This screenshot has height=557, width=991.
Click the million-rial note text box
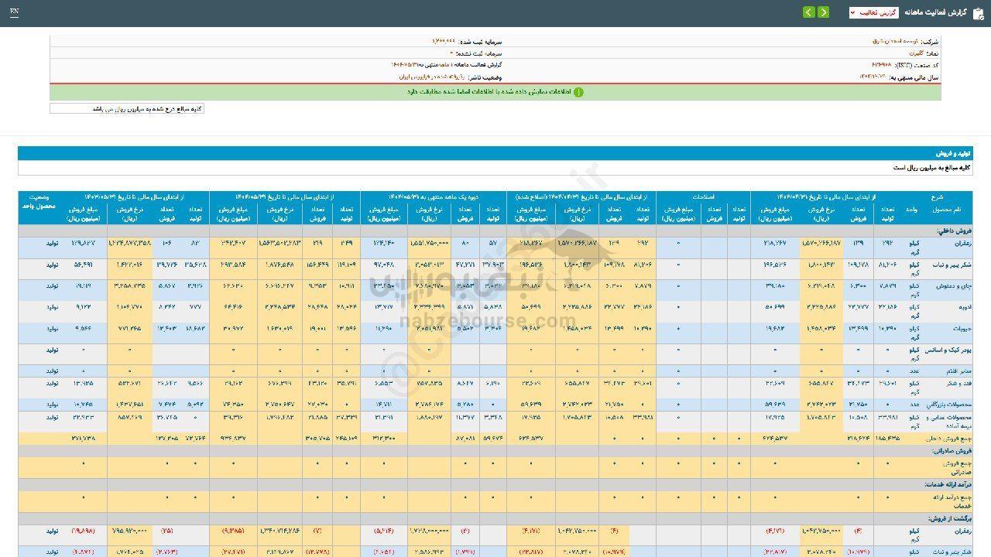[127, 109]
